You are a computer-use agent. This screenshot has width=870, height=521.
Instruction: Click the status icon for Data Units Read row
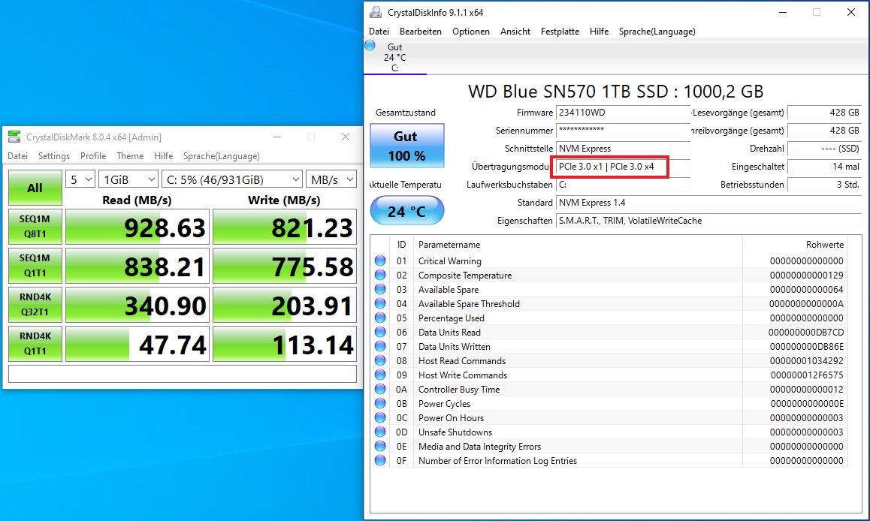pyautogui.click(x=380, y=332)
